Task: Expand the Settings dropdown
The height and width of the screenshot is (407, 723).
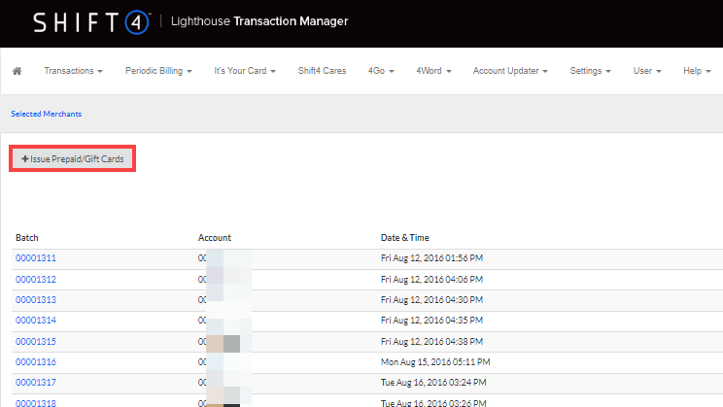Action: tap(590, 71)
